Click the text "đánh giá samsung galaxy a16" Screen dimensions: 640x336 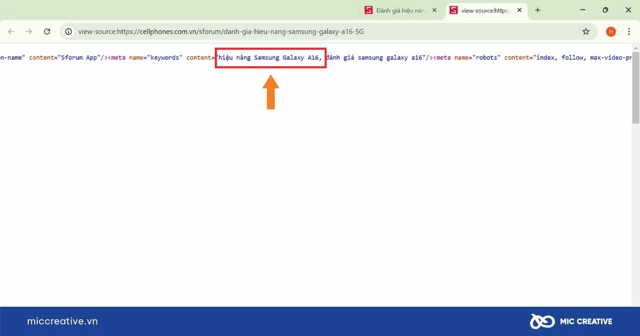[x=374, y=58]
